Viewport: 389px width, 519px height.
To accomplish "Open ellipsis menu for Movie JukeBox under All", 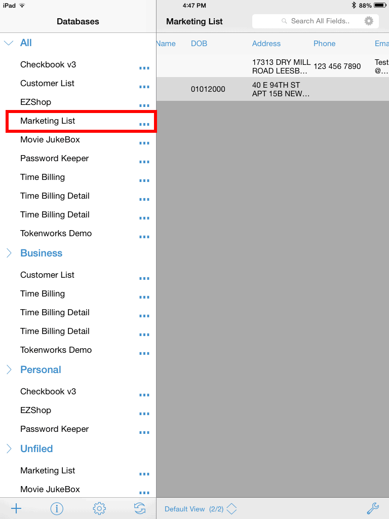I will [144, 143].
